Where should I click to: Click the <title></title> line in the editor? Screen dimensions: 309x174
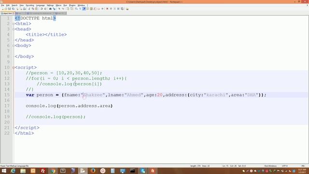coord(46,35)
